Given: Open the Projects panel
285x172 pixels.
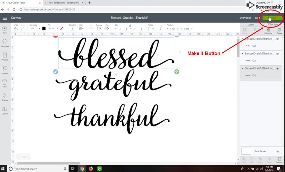Looking at the screenshot, I should pos(4,55).
